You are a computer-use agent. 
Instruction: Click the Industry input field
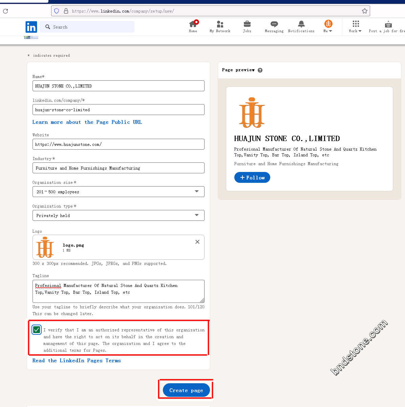pos(119,168)
